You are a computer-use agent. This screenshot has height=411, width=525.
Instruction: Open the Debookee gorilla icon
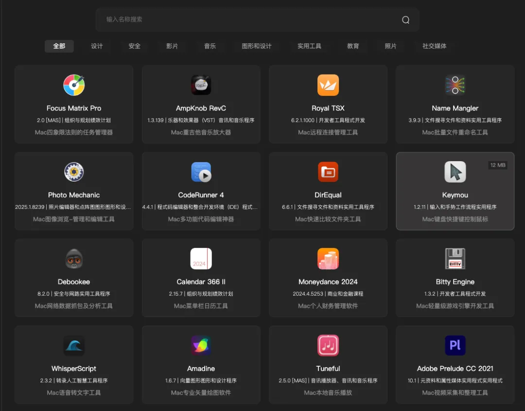pyautogui.click(x=74, y=259)
